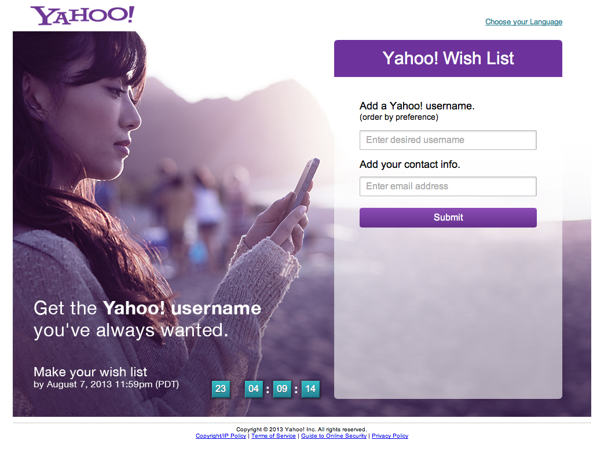This screenshot has width=604, height=451.
Task: Open the Privacy Policy link
Action: (390, 435)
